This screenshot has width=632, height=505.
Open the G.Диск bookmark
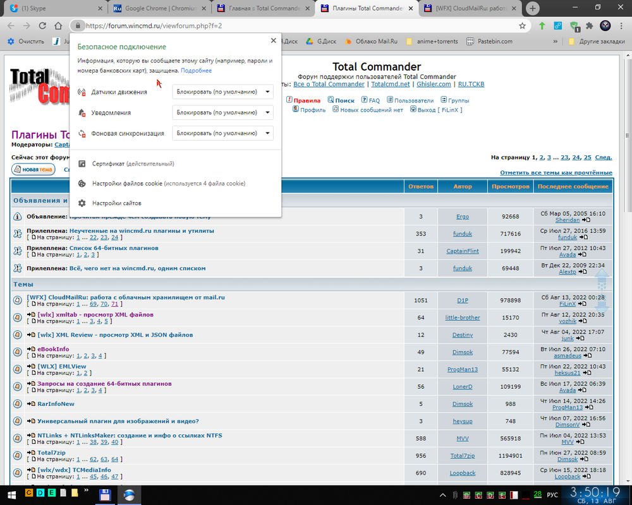coord(321,42)
